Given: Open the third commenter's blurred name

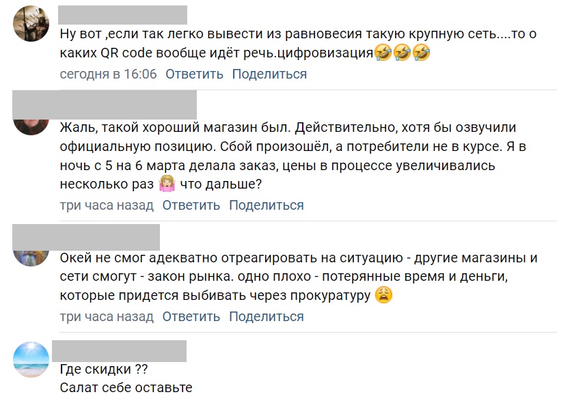Looking at the screenshot, I should click(x=109, y=236).
